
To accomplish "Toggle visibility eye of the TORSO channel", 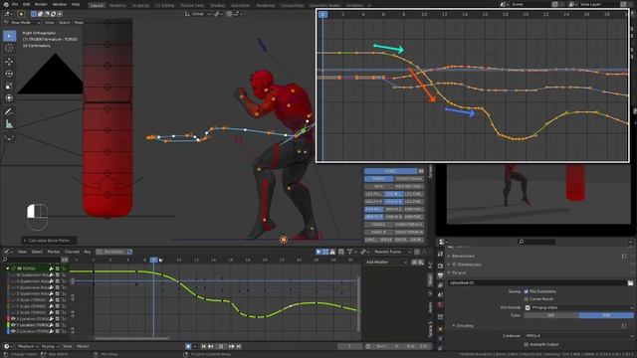I will tap(19, 268).
